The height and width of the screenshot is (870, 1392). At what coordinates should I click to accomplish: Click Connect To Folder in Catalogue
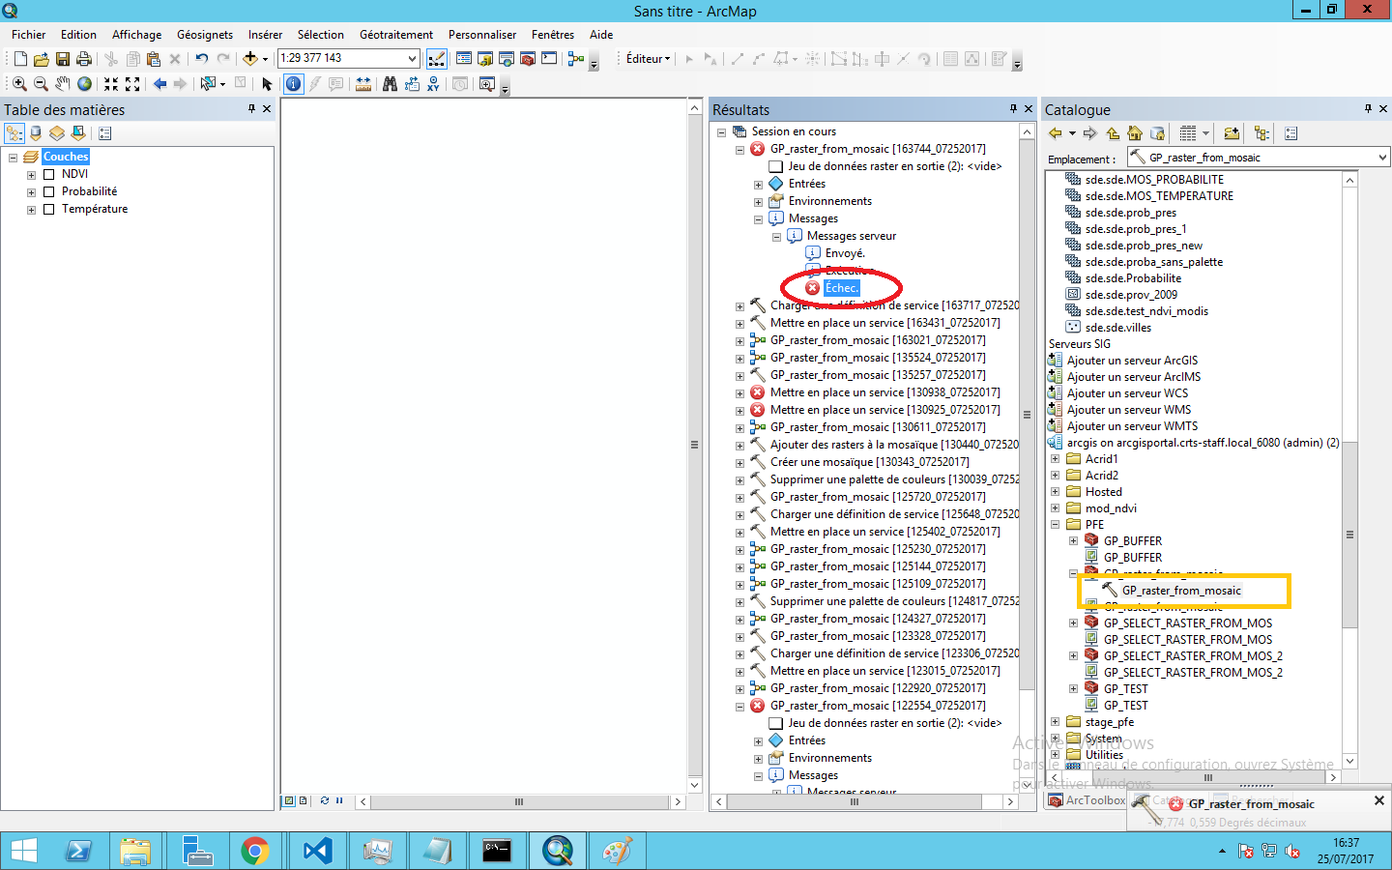coord(1232,133)
